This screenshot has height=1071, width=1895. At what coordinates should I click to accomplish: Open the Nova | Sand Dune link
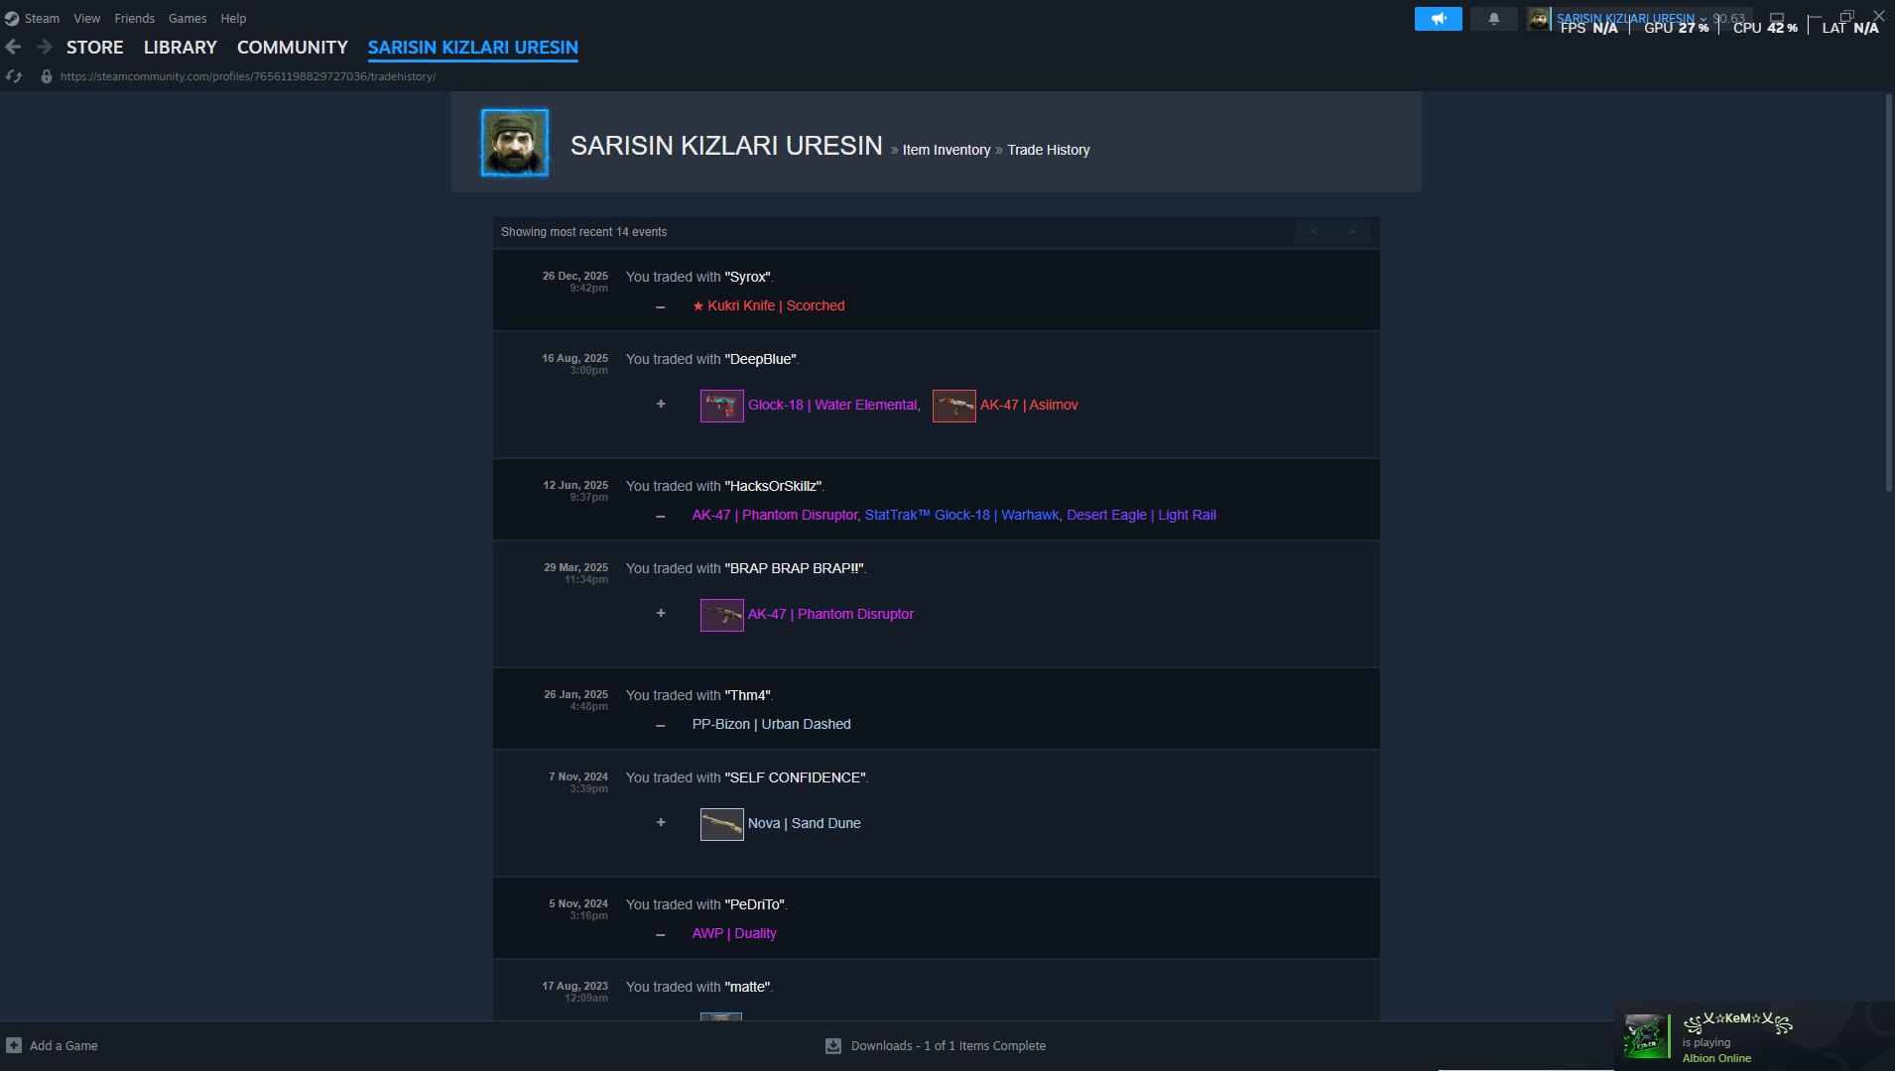click(x=805, y=824)
